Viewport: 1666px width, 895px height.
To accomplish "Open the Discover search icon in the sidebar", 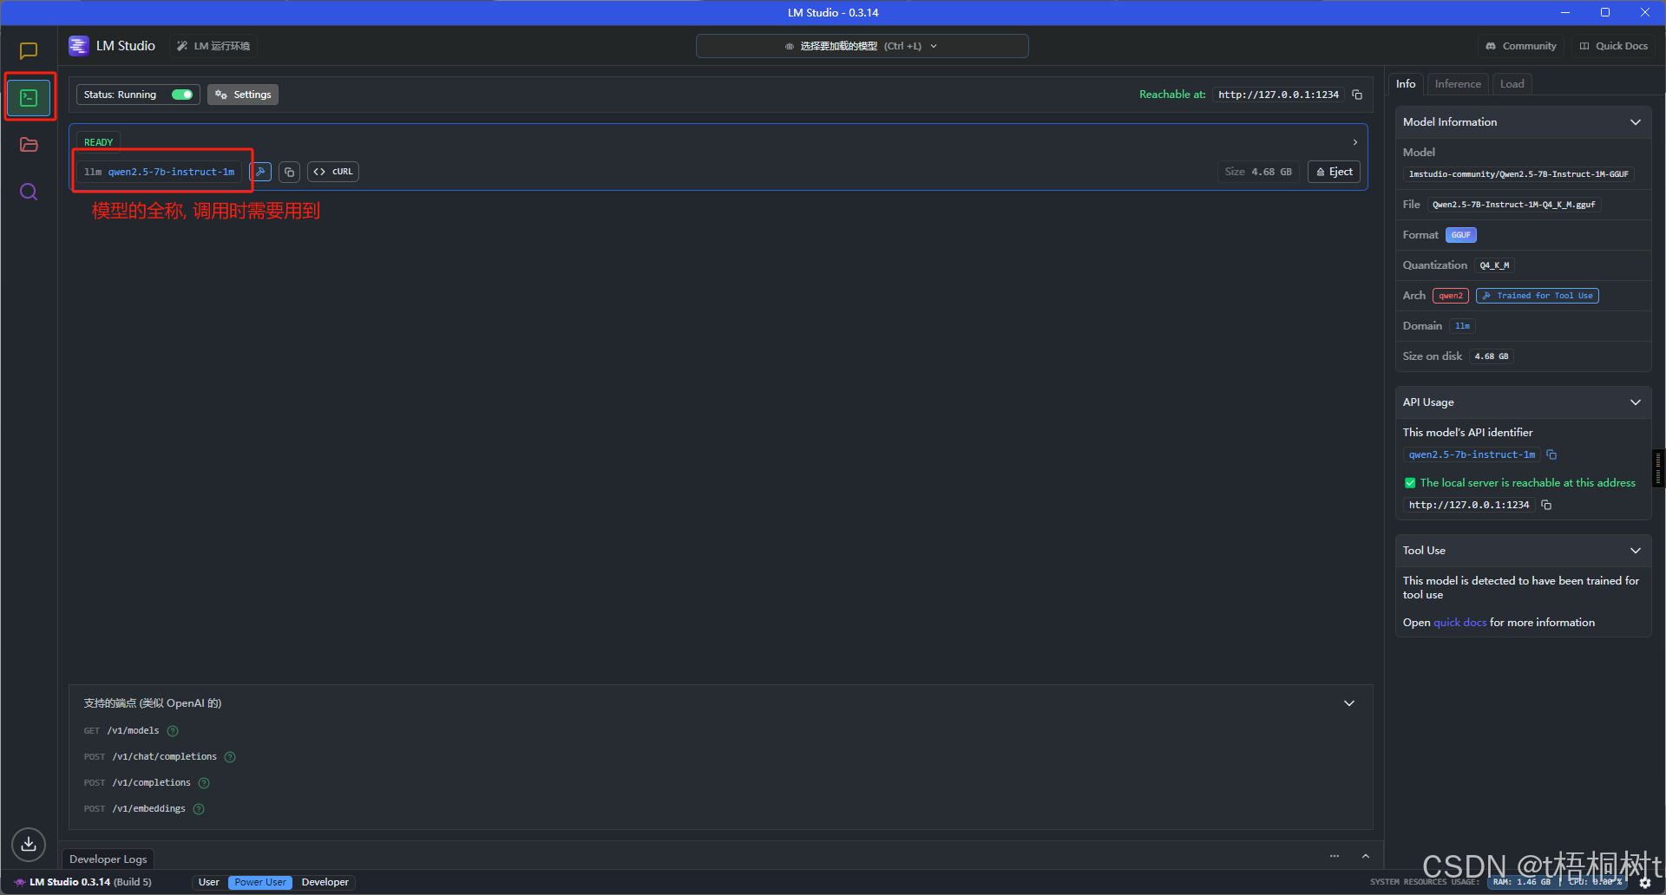I will [x=29, y=192].
